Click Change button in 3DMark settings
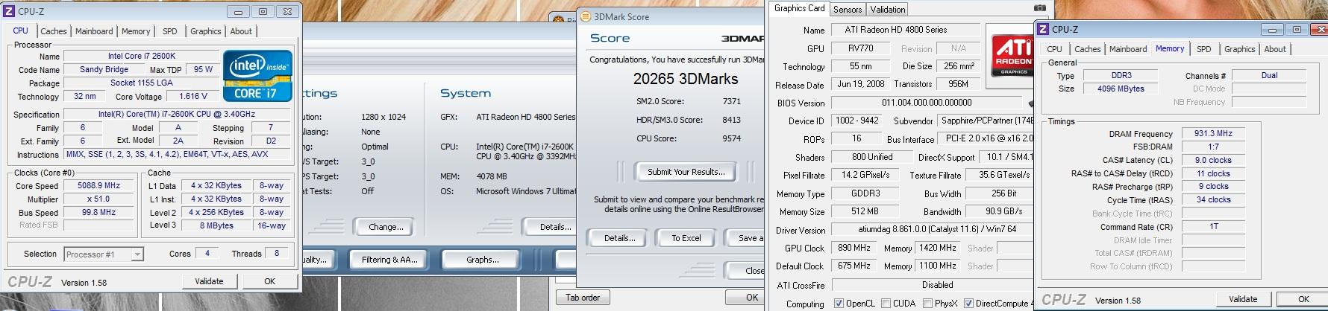1328x311 pixels. click(386, 227)
